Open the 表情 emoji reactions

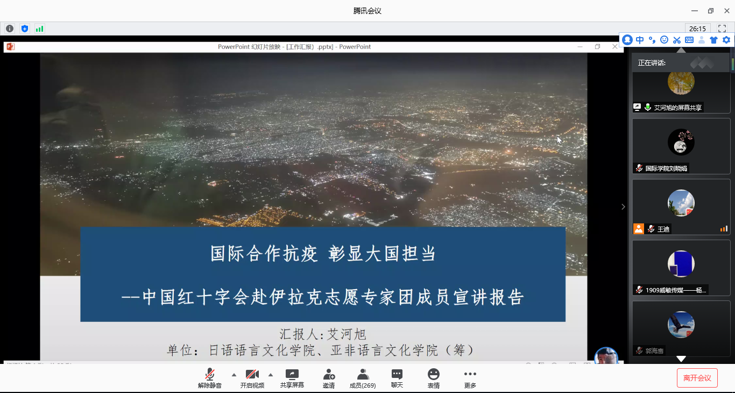433,378
